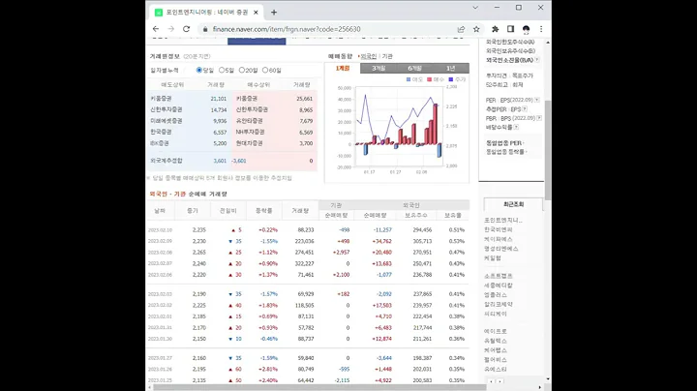Click 현대차증권 in the buyer list

point(250,143)
